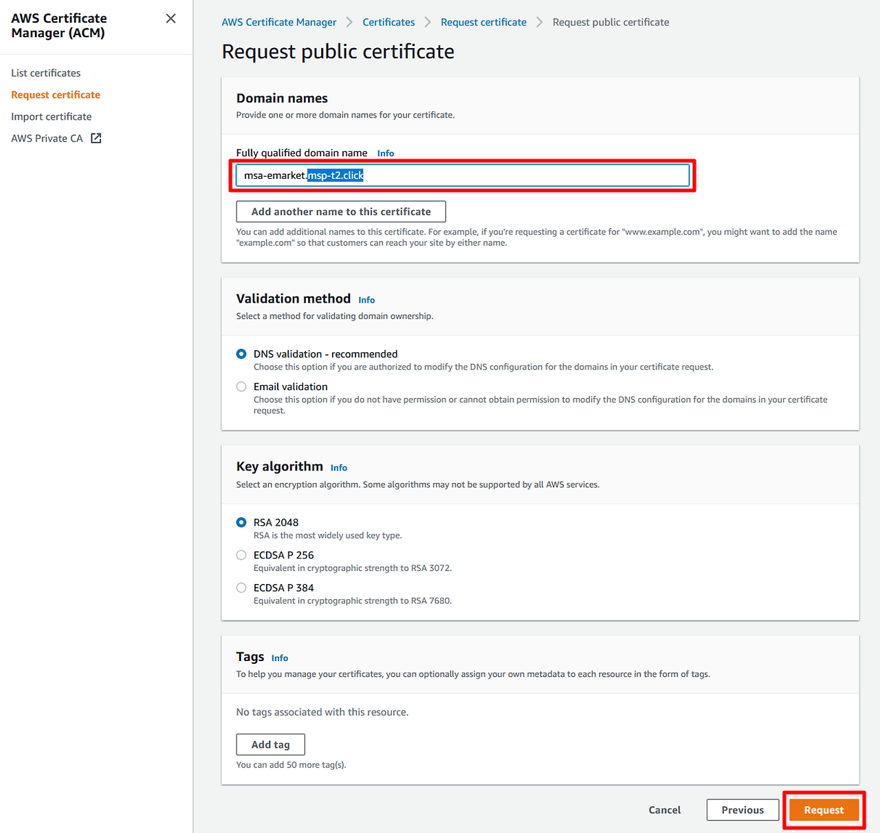
Task: Close the ACM side navigation panel
Action: (x=170, y=19)
